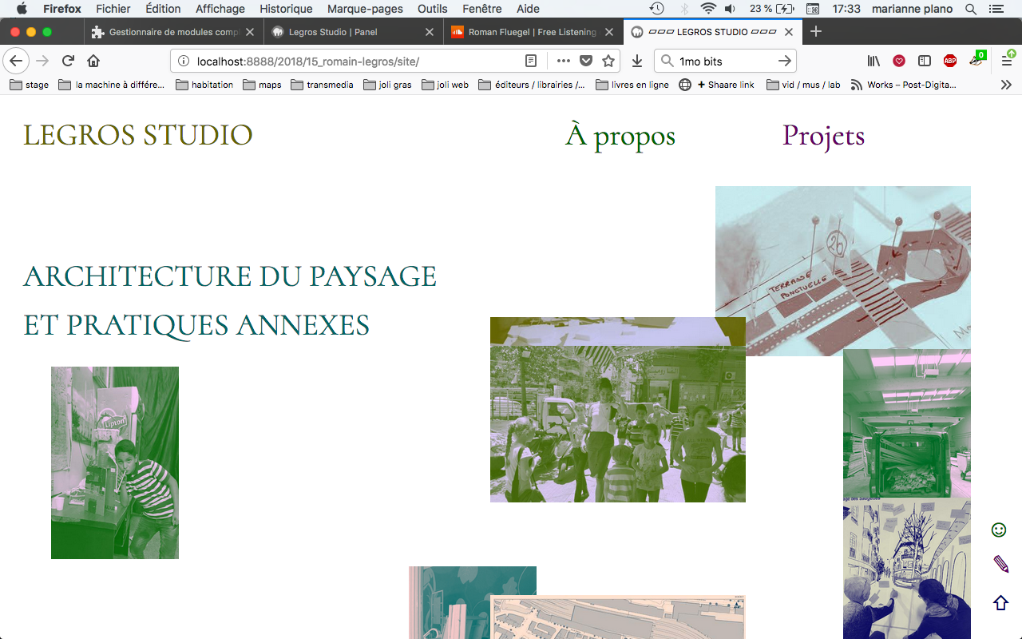This screenshot has width=1022, height=639.
Task: Click the striped-shirt boy photo thumbnail
Action: click(x=115, y=462)
